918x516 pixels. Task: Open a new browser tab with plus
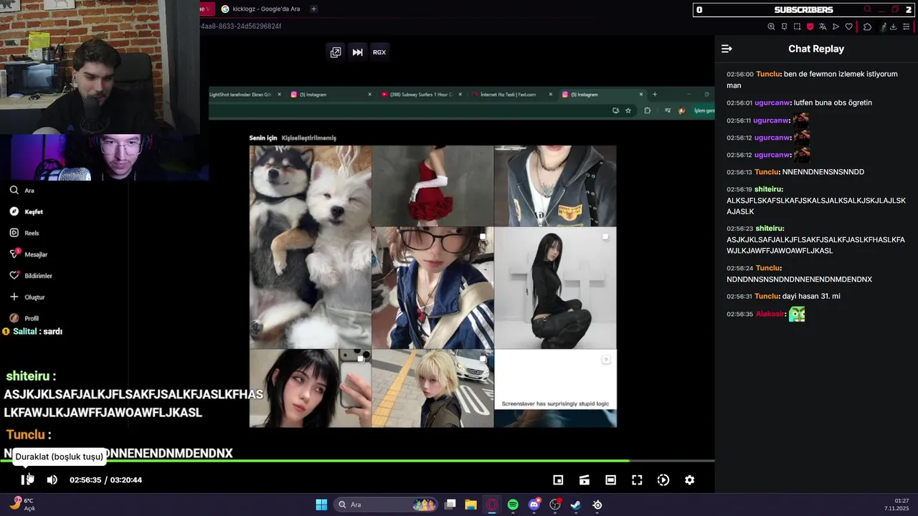pyautogui.click(x=313, y=9)
